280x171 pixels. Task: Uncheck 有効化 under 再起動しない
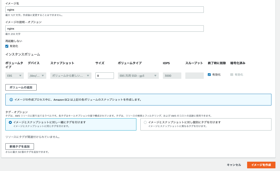click(x=6, y=46)
